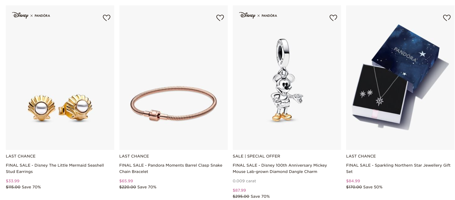The height and width of the screenshot is (200, 455).
Task: Open Disney The Little Mermaid Seashell Stud Earrings link
Action: (x=55, y=168)
